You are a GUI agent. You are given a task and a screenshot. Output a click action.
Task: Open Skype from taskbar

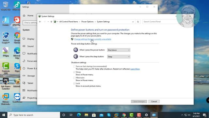[109, 115]
